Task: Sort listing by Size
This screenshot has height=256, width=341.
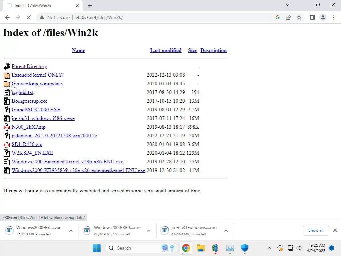Action: [x=193, y=50]
